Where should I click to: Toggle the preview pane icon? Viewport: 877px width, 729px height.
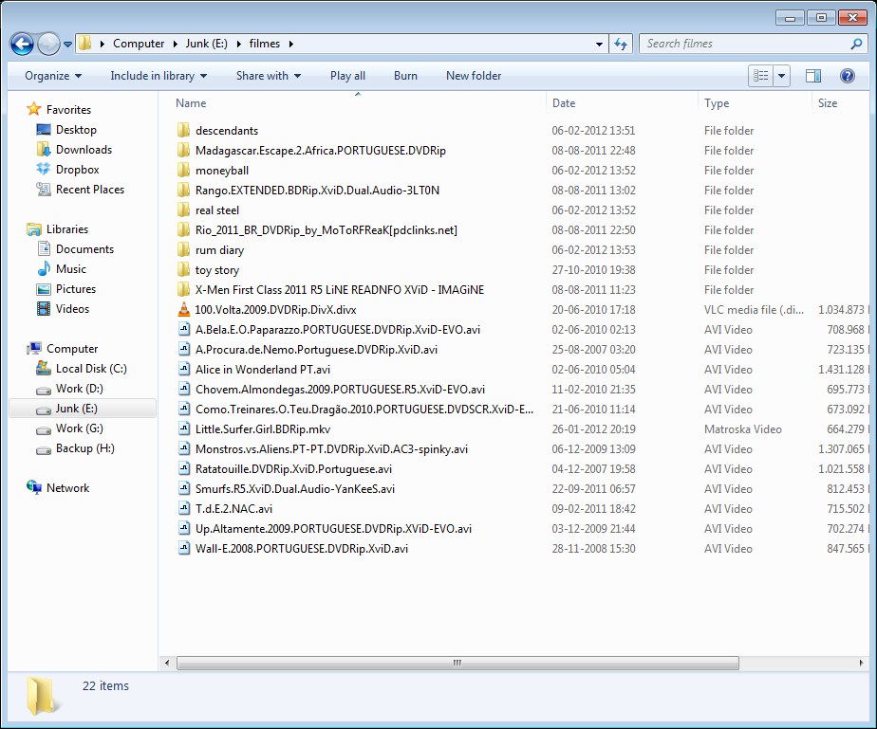(x=813, y=76)
